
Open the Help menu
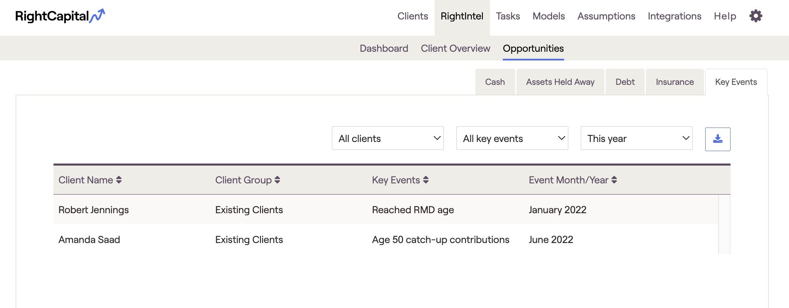(x=725, y=16)
